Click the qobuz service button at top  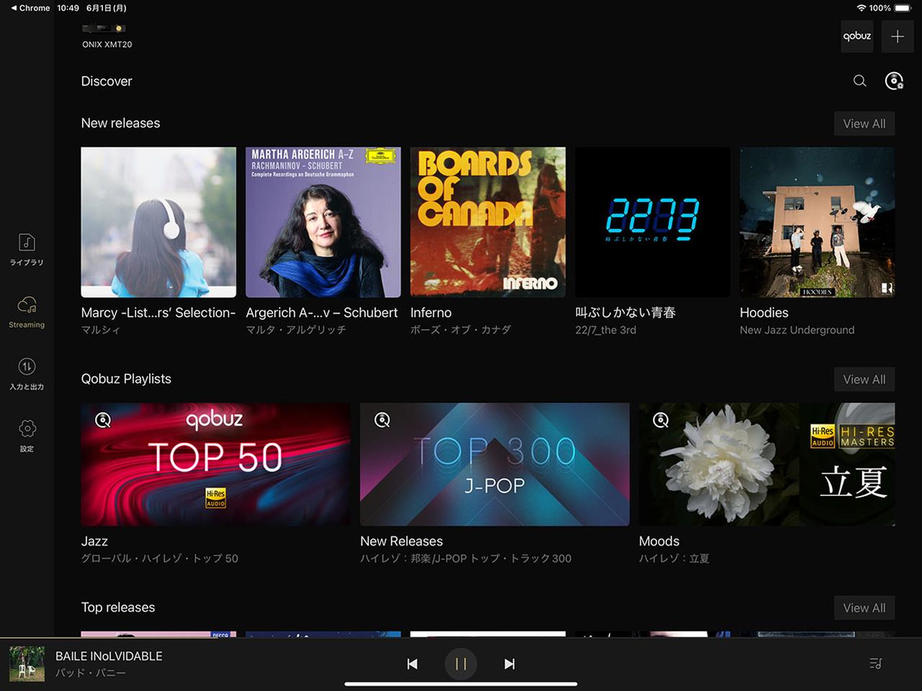pos(857,36)
